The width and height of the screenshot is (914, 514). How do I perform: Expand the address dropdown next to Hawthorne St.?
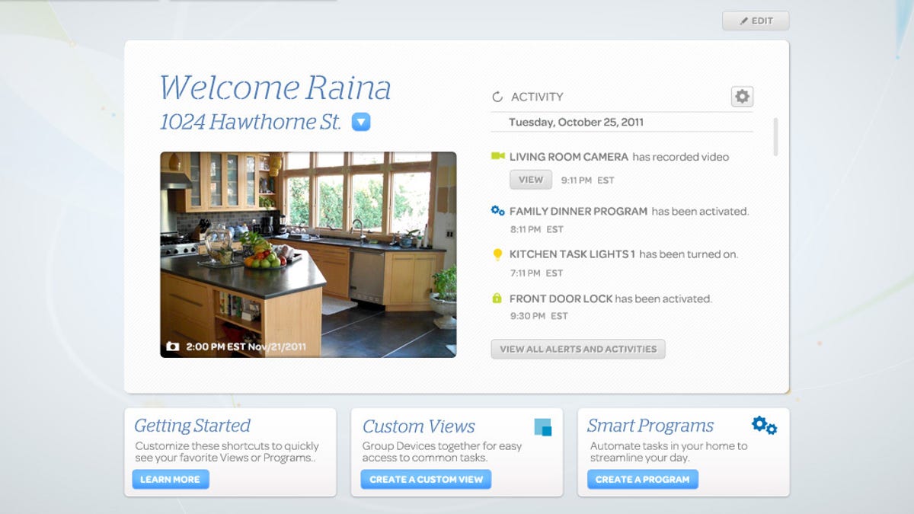pos(361,122)
